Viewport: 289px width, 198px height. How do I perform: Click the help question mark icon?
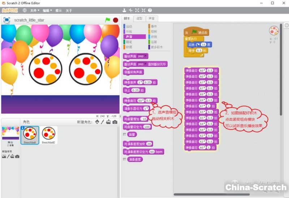[150, 10]
